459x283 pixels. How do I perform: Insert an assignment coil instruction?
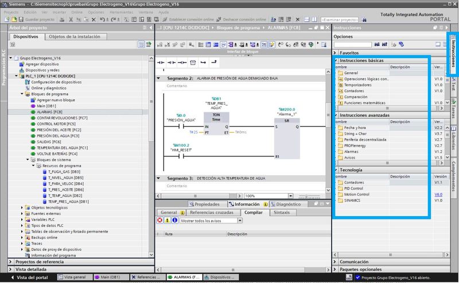182,62
